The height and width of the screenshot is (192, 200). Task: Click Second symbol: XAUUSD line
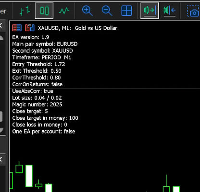point(42,51)
